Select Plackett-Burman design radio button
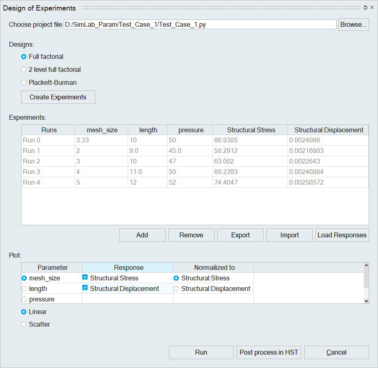The height and width of the screenshot is (368, 378). pyautogui.click(x=24, y=83)
